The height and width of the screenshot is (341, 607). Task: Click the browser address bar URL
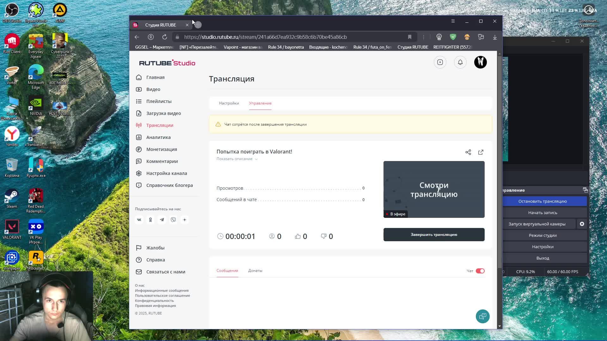[x=266, y=37]
